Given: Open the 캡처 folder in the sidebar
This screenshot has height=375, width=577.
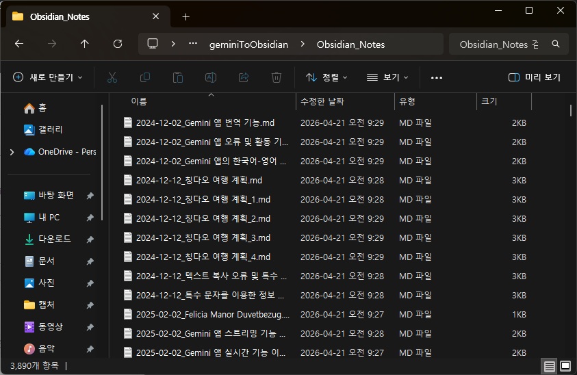Looking at the screenshot, I should click(40, 305).
